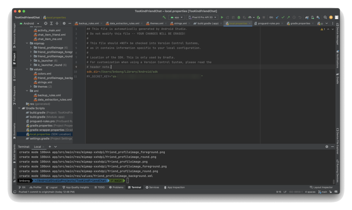The image size is (352, 210).
Task: Click the 4 spaces indent setting
Action: click(310, 192)
